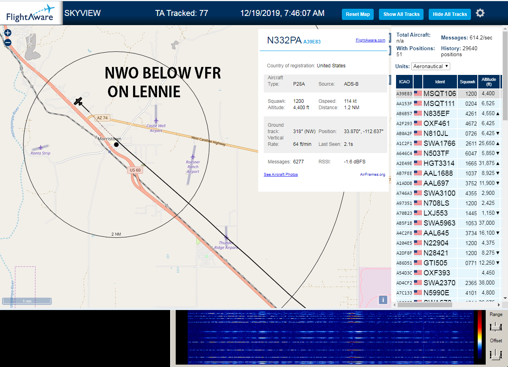Select the SWA5963 aircraft row
Viewport: 508px width, 367px height.
pyautogui.click(x=448, y=223)
